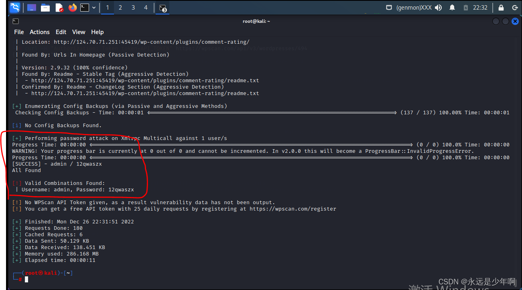Maximize the root@kali terminal window
This screenshot has height=290, width=522.
506,21
